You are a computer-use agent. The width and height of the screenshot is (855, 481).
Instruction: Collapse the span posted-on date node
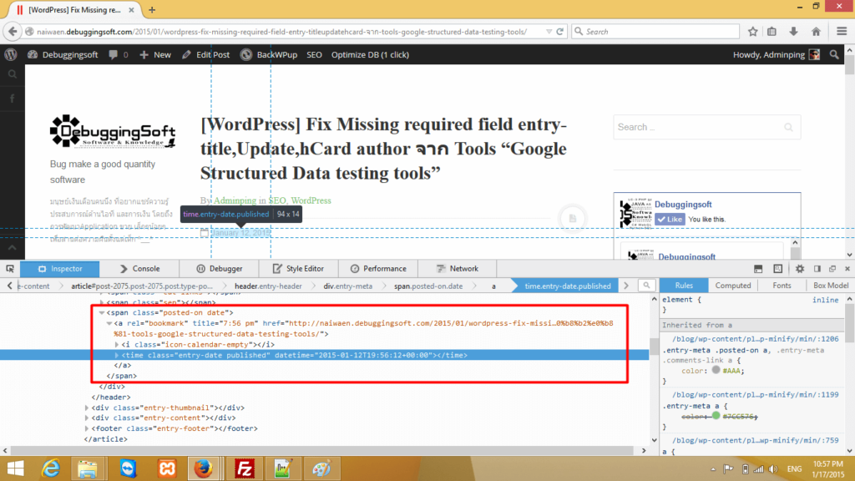101,313
